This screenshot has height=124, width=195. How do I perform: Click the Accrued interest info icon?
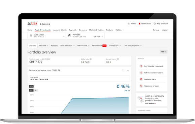click(118, 59)
